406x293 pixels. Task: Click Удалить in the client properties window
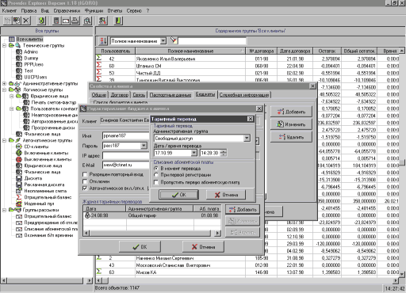[291, 137]
